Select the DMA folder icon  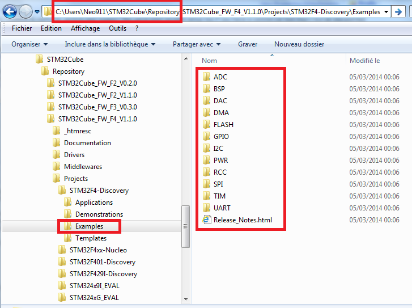(x=206, y=112)
